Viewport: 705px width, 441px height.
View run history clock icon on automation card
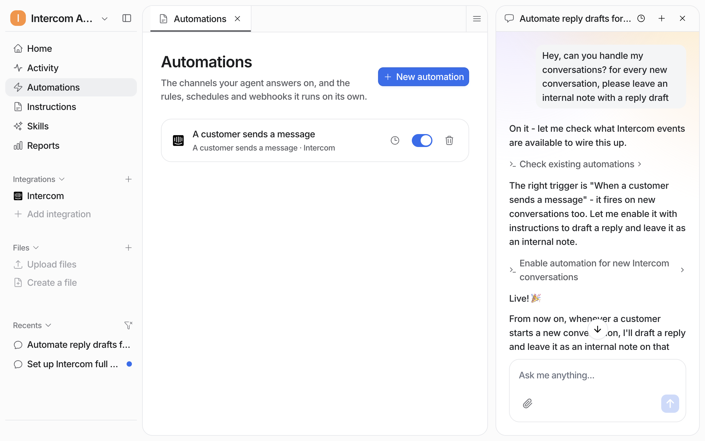395,141
